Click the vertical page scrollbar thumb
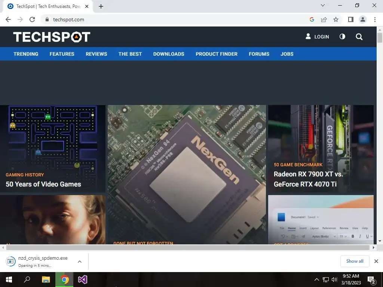The height and width of the screenshot is (287, 383). (380, 38)
